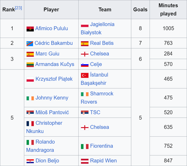Follow the Marc Guiu link
Screen dimensions: 187x166
47,54
